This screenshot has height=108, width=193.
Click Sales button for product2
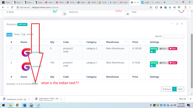click(x=173, y=49)
